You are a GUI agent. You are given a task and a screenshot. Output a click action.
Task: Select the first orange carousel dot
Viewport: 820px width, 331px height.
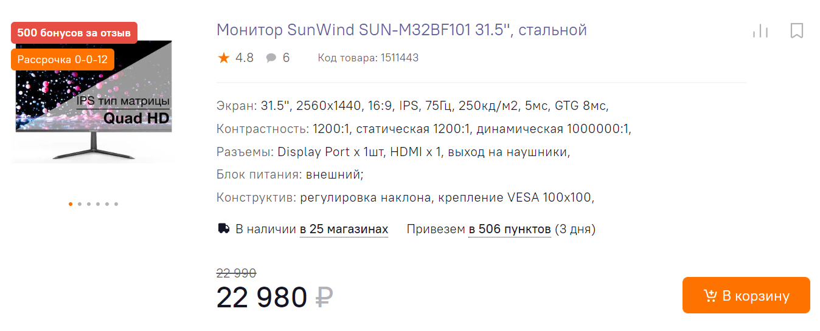(x=71, y=204)
